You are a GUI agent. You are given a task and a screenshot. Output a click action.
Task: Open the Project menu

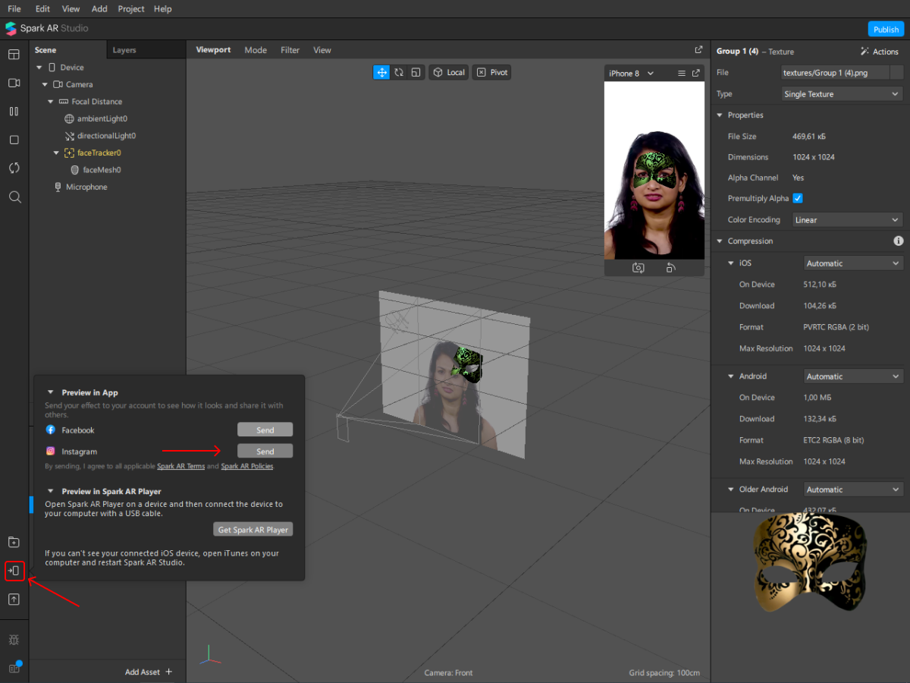[131, 9]
